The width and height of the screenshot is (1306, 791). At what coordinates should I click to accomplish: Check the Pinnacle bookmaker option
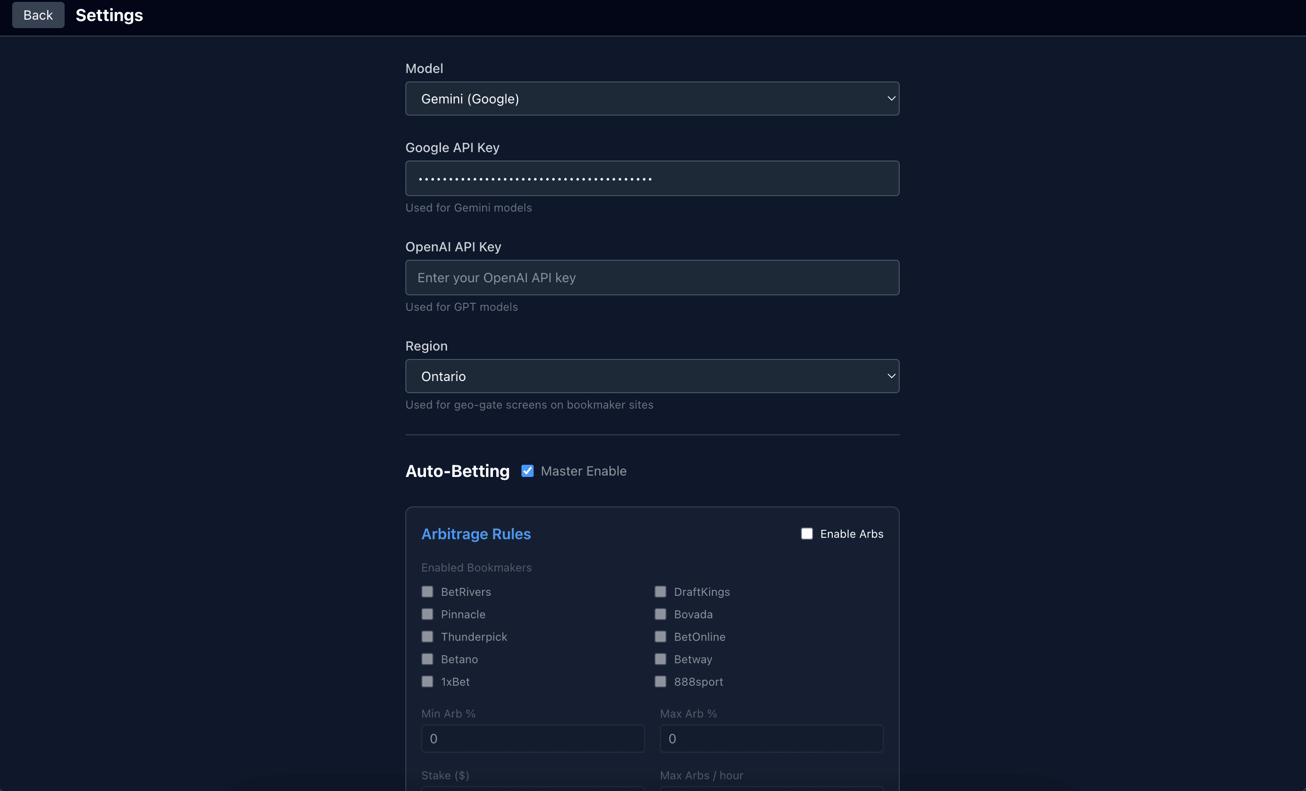[x=427, y=614]
